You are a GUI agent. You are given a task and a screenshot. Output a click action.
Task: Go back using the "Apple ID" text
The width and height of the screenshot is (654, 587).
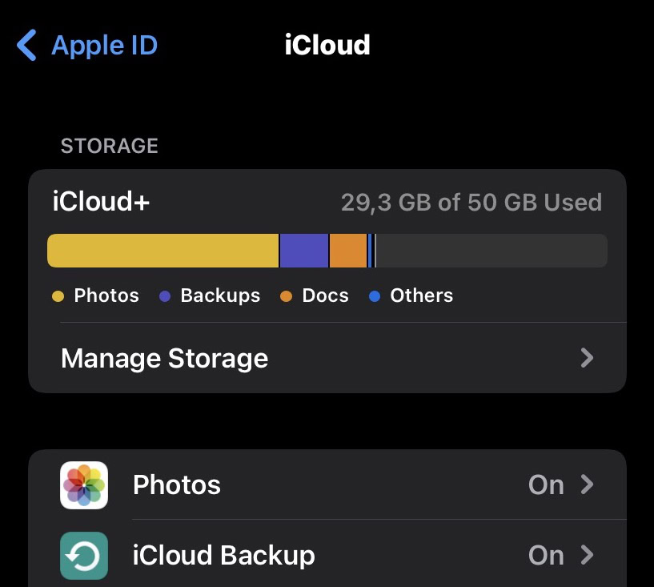point(105,46)
